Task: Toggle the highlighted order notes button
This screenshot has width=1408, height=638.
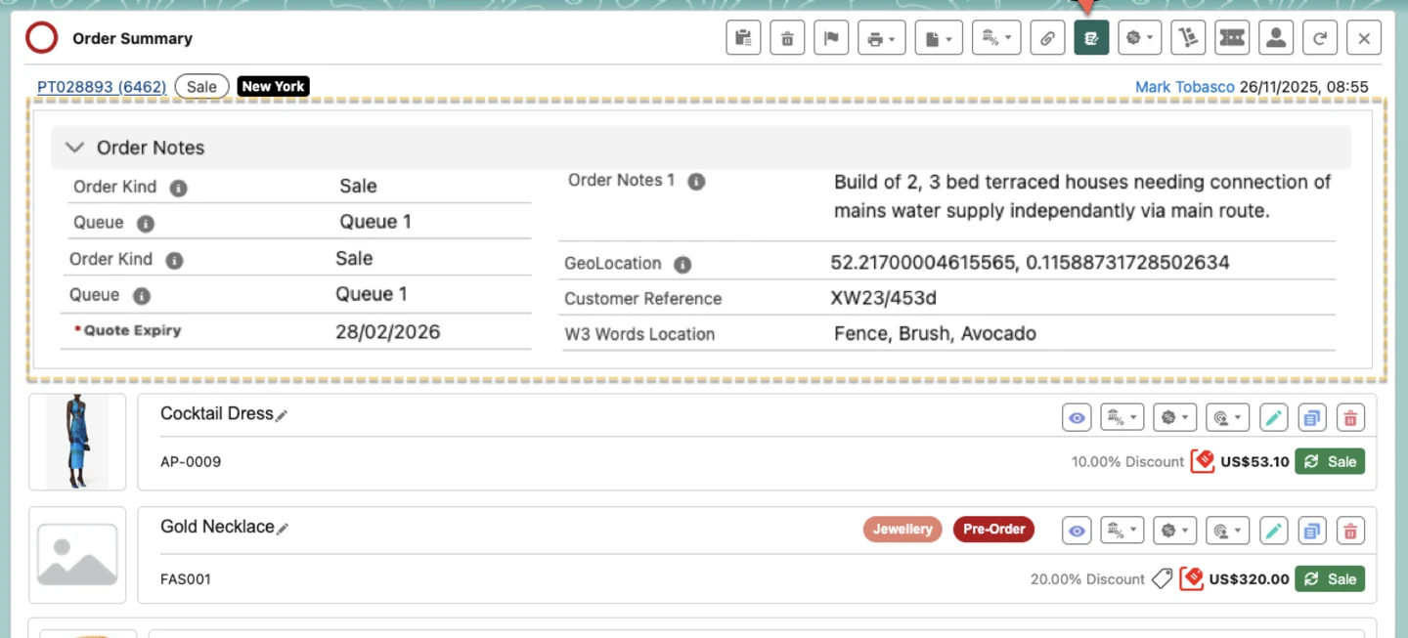Action: click(x=1091, y=38)
